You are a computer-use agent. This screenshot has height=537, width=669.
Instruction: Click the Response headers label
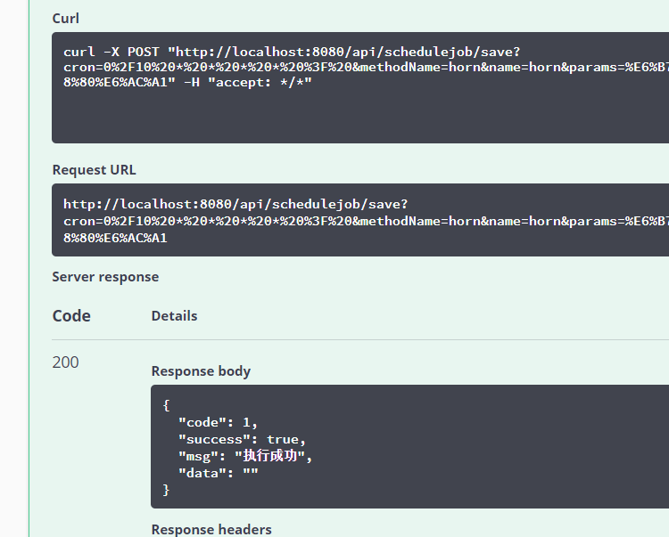point(211,529)
